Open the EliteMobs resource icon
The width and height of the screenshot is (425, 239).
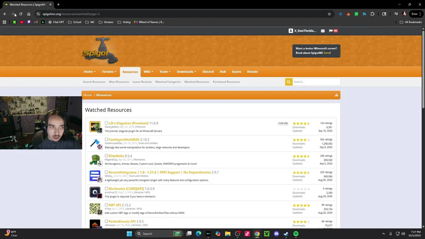[95, 160]
